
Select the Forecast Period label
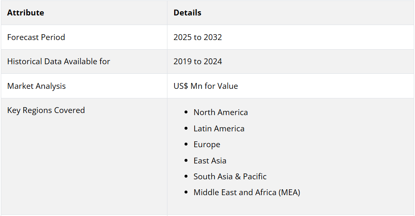(x=36, y=37)
